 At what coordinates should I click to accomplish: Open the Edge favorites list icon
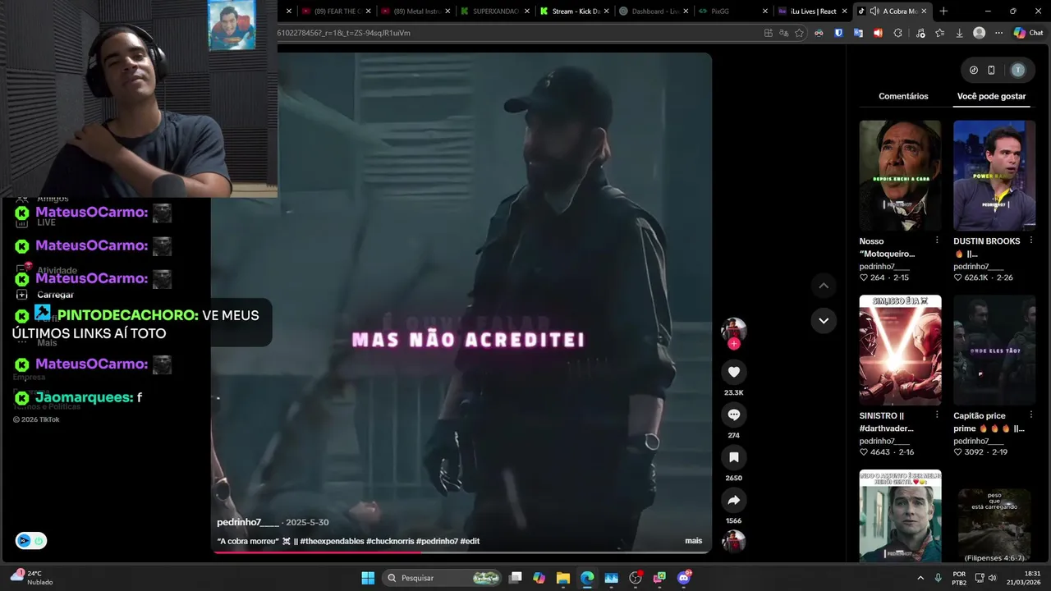pyautogui.click(x=939, y=33)
